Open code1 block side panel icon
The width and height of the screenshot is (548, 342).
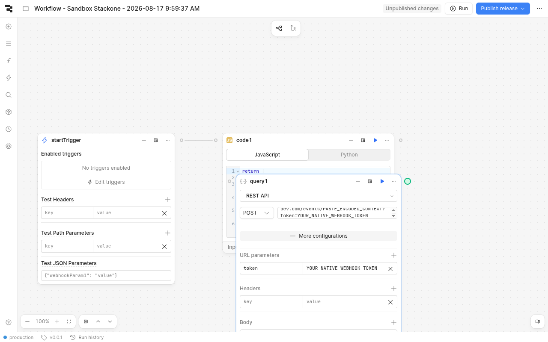(x=363, y=140)
